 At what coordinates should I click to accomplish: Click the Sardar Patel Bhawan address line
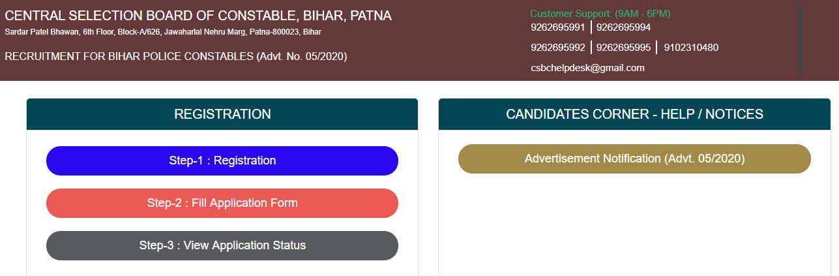(x=163, y=32)
